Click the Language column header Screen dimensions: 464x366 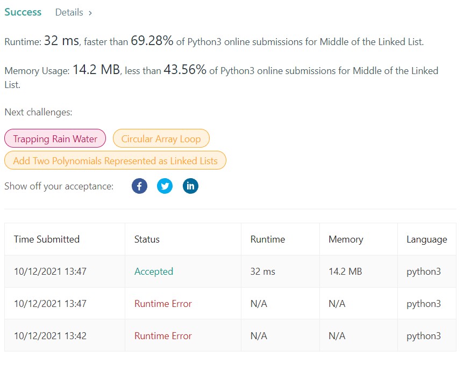427,239
